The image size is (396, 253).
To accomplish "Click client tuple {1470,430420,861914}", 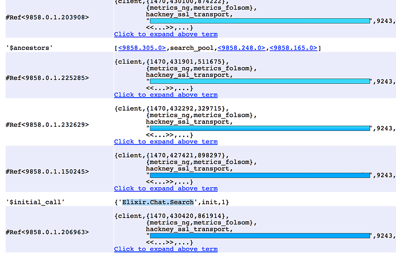I will 185,216.
